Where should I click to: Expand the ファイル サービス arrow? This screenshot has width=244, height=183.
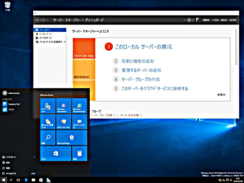point(65,42)
